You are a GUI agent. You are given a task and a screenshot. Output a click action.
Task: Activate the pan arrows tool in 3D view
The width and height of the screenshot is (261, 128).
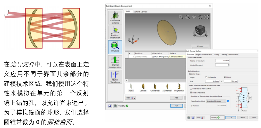[x=194, y=17]
